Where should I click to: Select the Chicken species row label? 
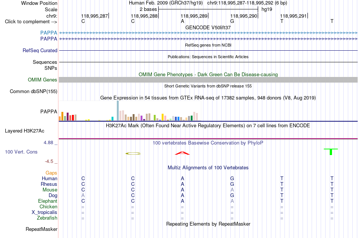tap(48, 206)
